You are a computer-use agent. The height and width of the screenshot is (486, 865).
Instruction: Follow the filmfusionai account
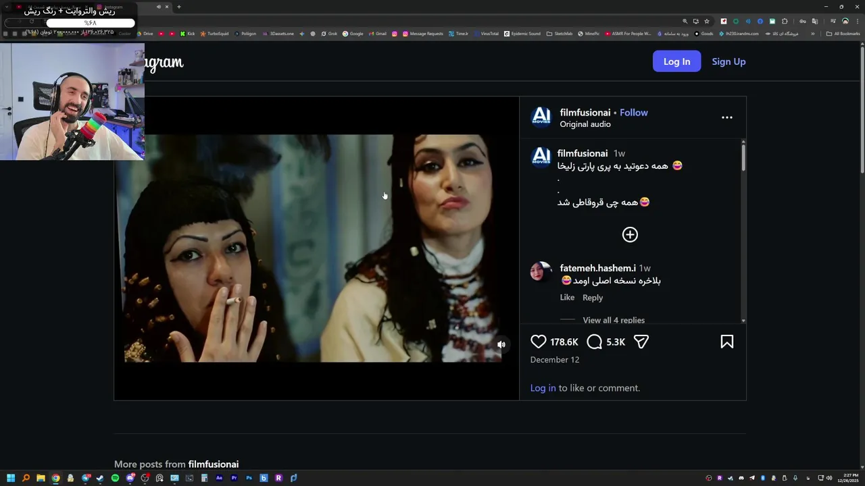click(x=634, y=113)
